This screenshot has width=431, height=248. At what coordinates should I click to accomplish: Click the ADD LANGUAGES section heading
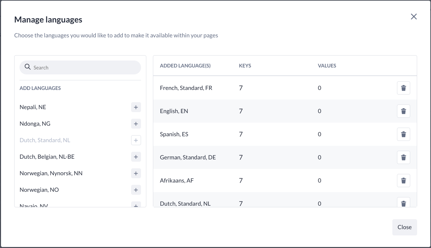pos(40,88)
